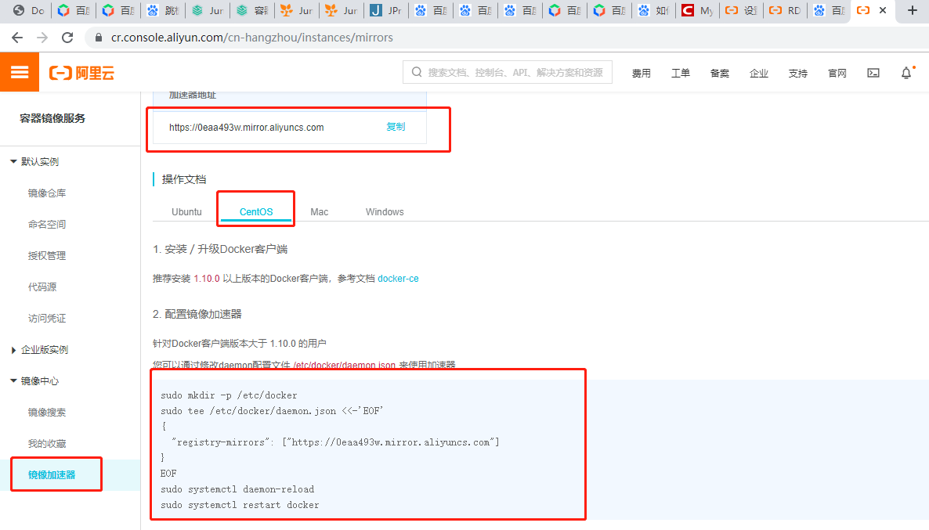This screenshot has width=929, height=530.
Task: Close the active Aliyun tab
Action: pos(883,10)
